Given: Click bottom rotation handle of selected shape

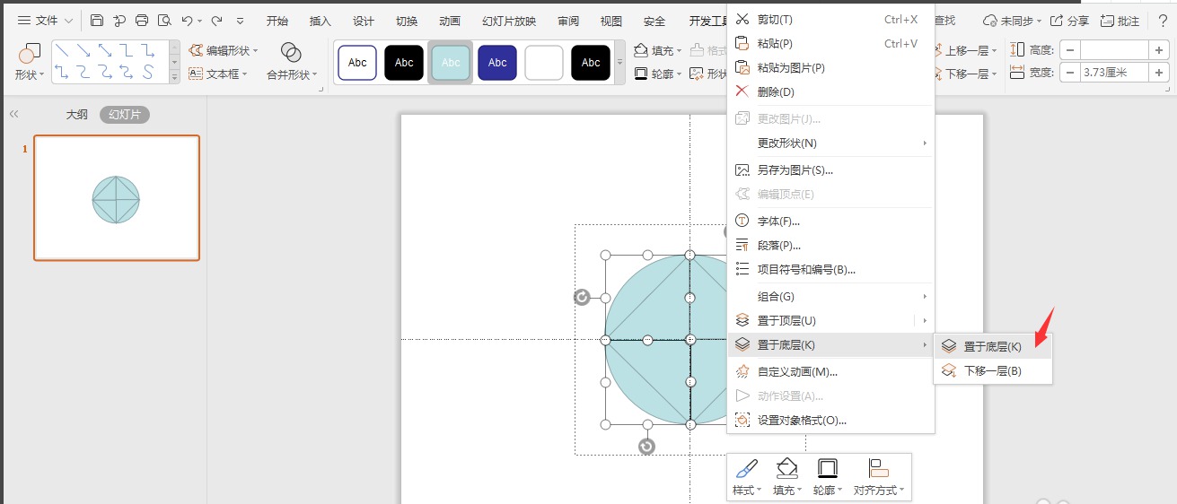Looking at the screenshot, I should click(x=646, y=447).
